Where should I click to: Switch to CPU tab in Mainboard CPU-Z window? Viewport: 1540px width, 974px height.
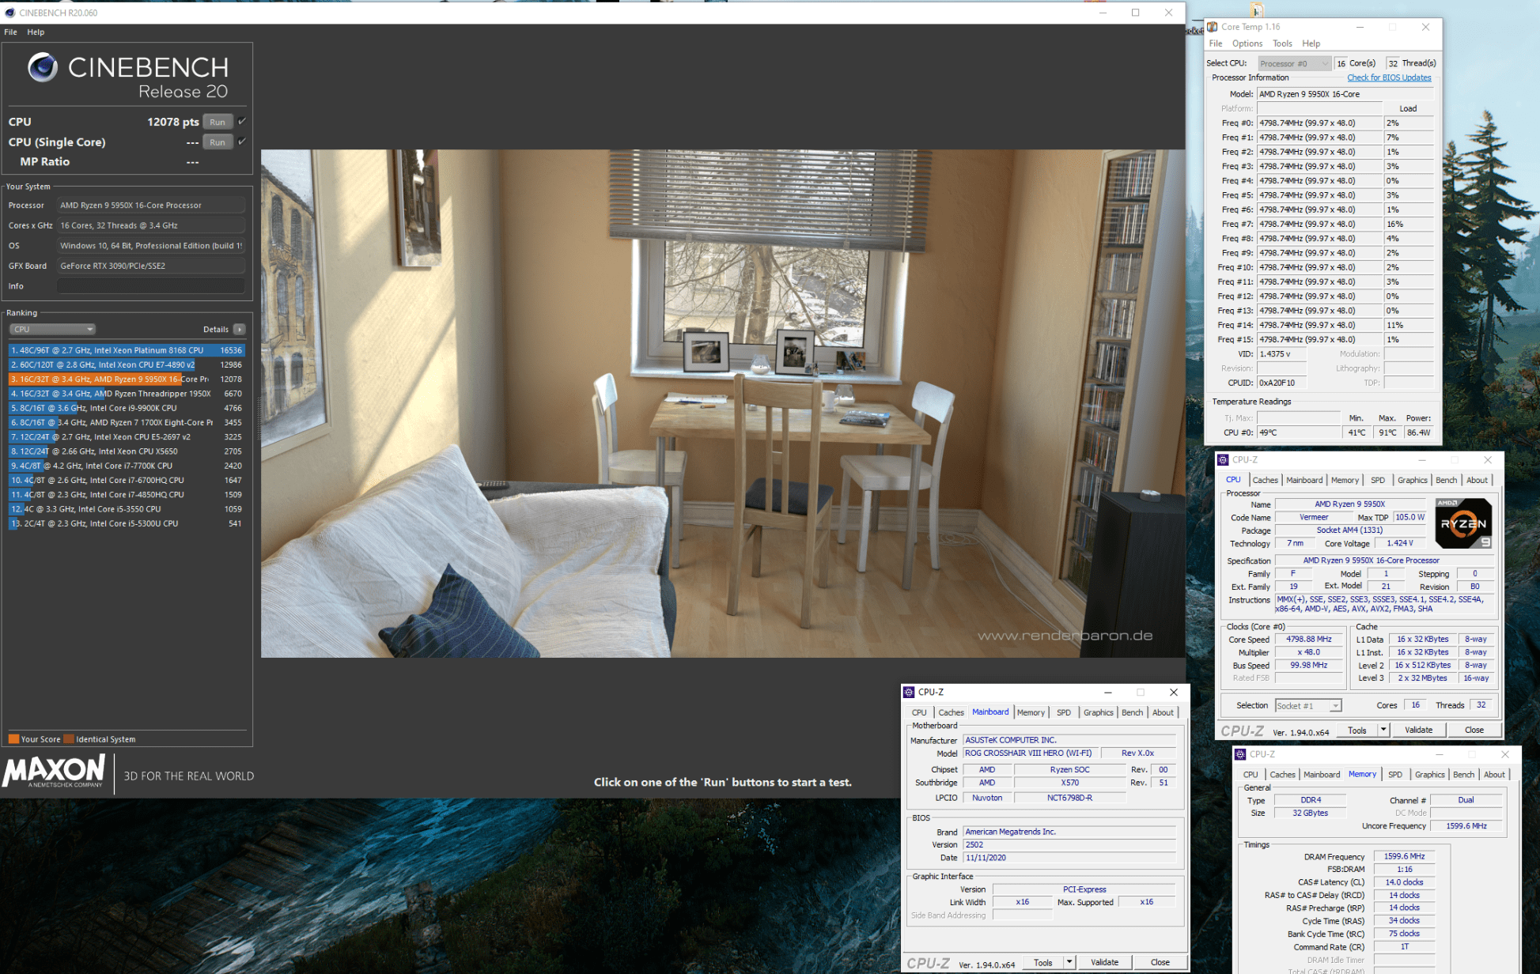click(919, 712)
